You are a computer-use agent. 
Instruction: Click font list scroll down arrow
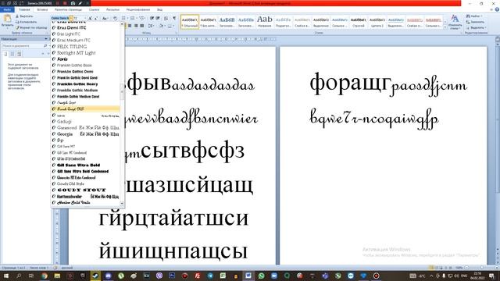pos(122,203)
